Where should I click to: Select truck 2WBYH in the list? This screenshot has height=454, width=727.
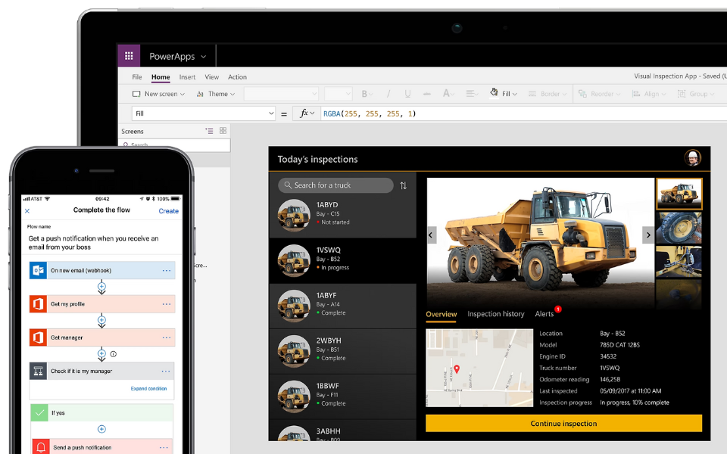click(x=342, y=351)
